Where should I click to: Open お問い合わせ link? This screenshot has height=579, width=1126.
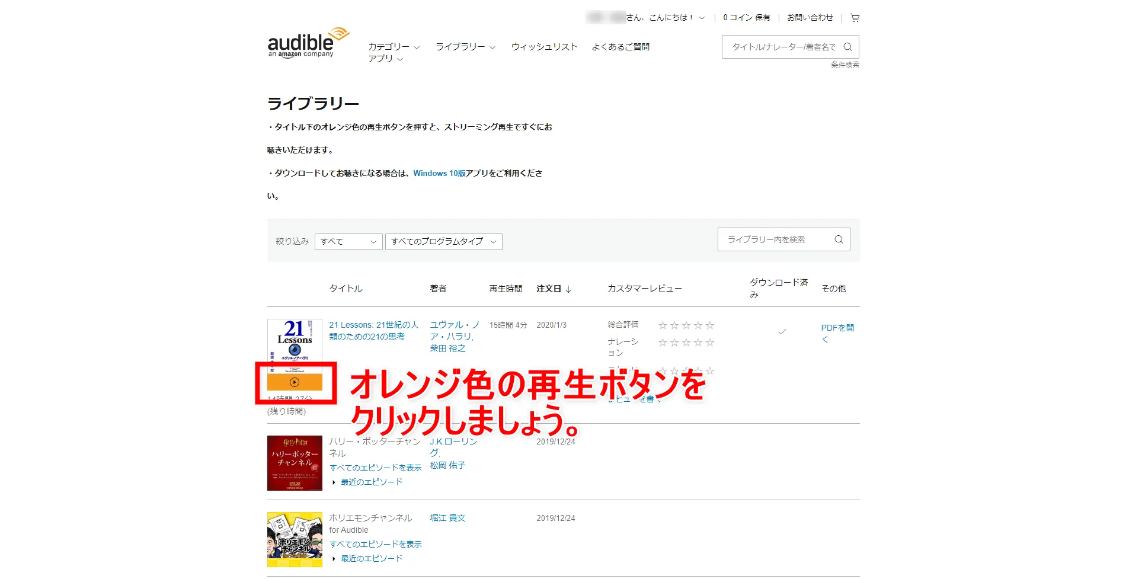coord(810,18)
